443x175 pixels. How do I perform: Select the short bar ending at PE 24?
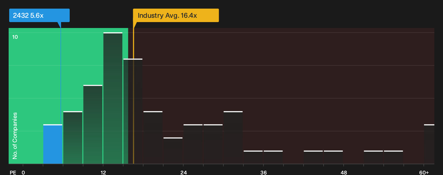tap(173, 150)
